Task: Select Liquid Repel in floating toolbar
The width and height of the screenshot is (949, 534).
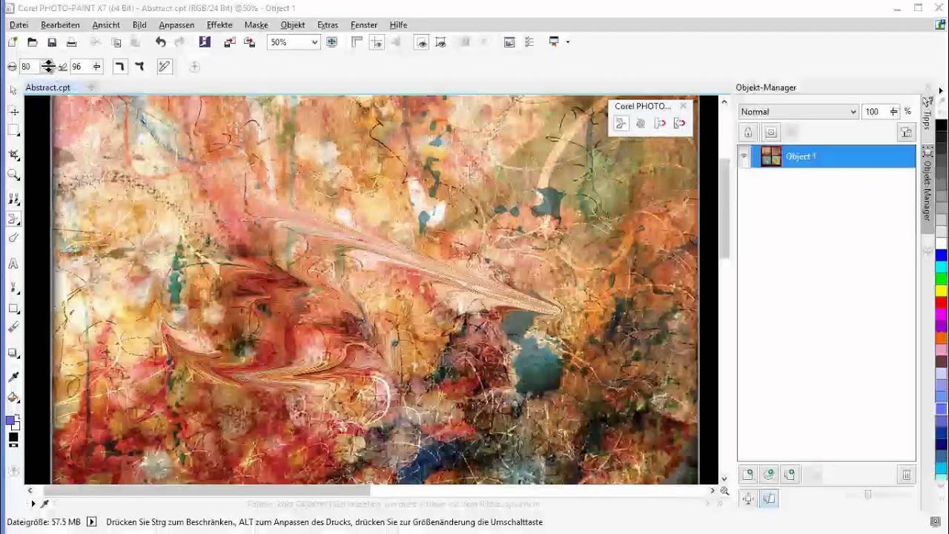Action: (x=679, y=124)
